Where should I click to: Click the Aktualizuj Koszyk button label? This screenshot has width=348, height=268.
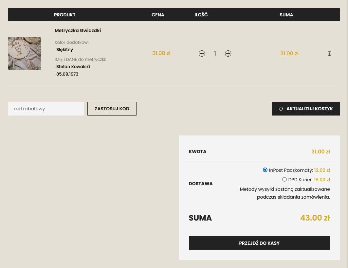(309, 109)
